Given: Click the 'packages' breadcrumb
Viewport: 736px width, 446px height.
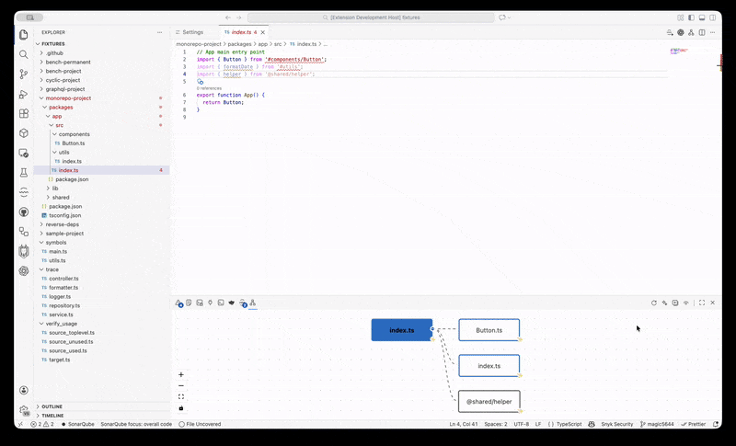Looking at the screenshot, I should pos(239,44).
